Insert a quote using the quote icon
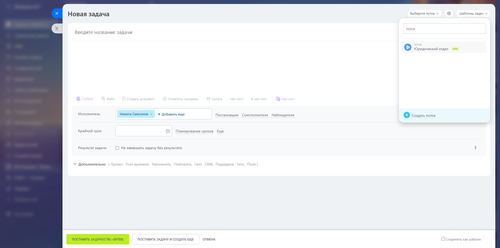This screenshot has height=248, width=500. (208, 99)
